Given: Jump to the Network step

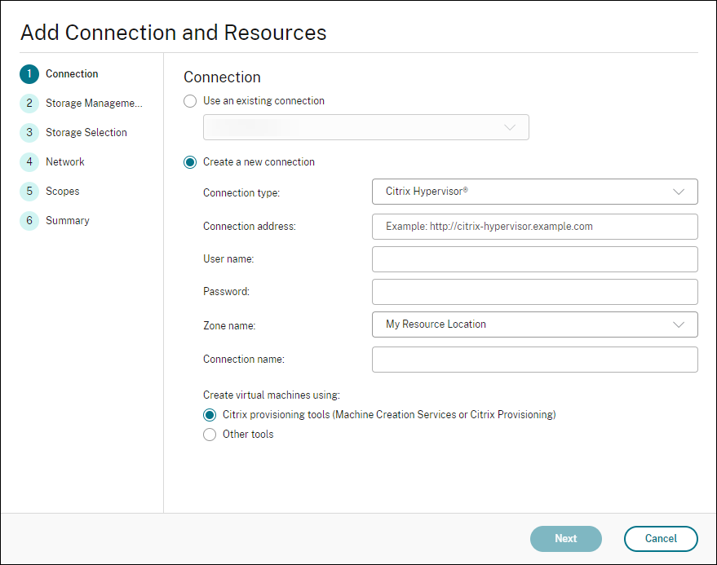Looking at the screenshot, I should pos(65,161).
